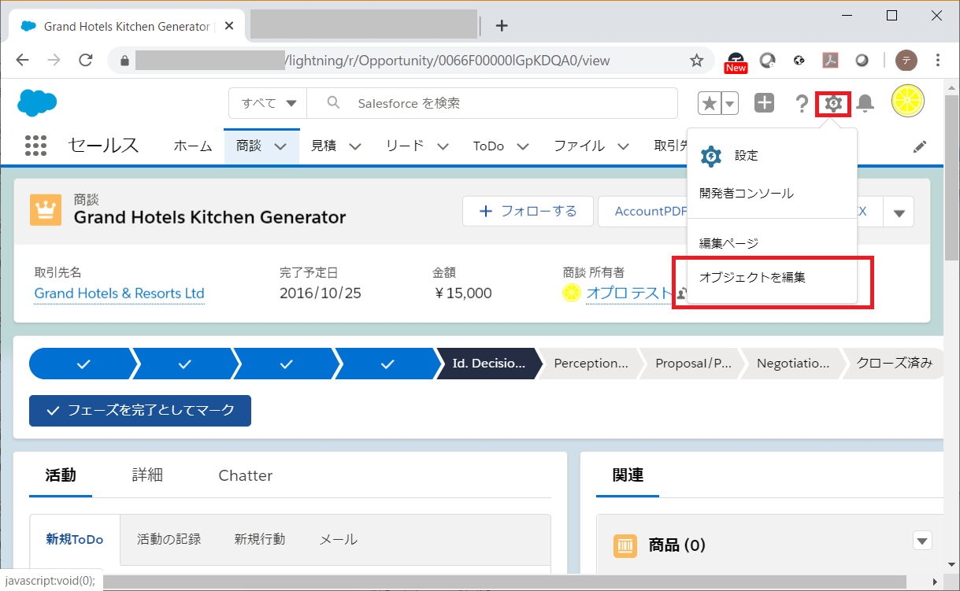Click フェーズを完了としてマーク button
This screenshot has width=960, height=591.
pos(140,411)
